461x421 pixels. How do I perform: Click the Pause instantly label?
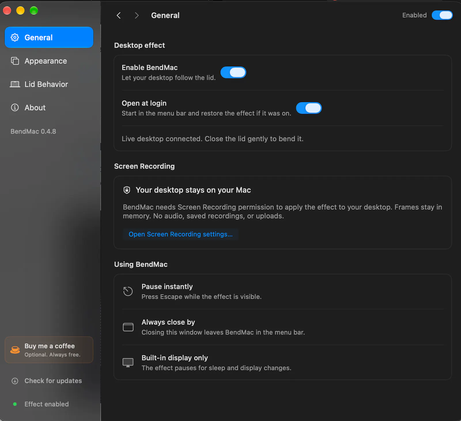[x=167, y=287]
